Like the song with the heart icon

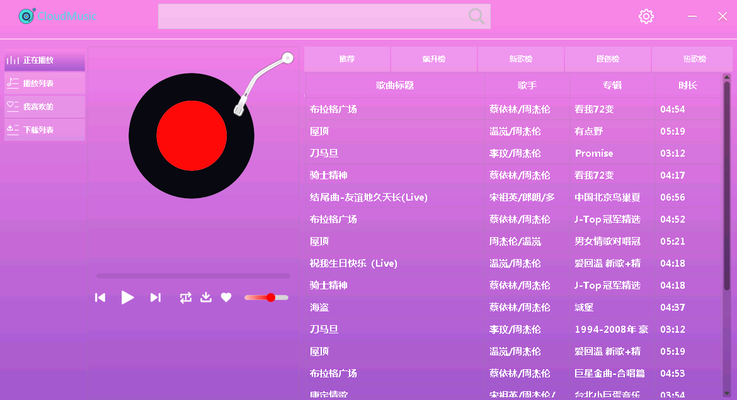click(226, 297)
